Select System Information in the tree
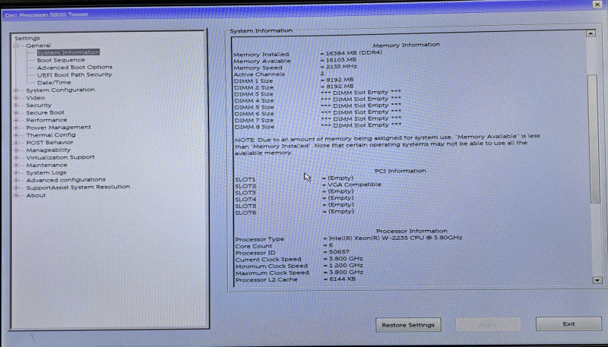Image resolution: width=608 pixels, height=347 pixels. click(68, 52)
